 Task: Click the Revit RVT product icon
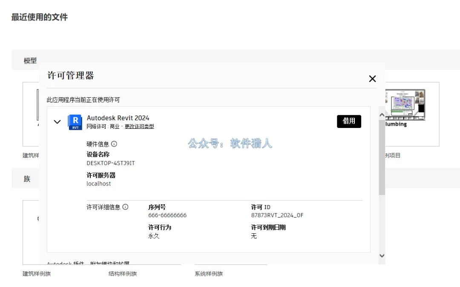click(75, 122)
